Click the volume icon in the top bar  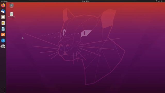[159, 1]
